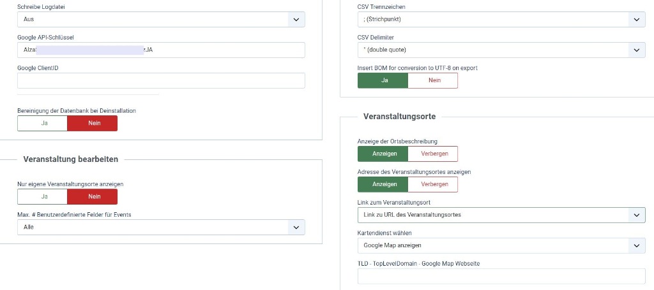Select Nein for Bereinigung der Datenbank
Viewport: 654px width, 290px height.
pyautogui.click(x=92, y=123)
